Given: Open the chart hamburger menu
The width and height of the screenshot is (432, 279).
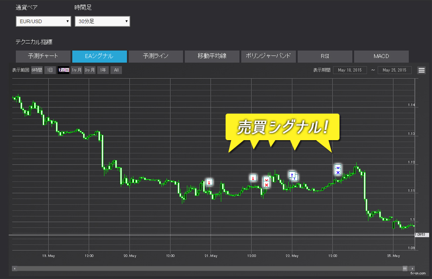Looking at the screenshot, I should click(x=422, y=70).
